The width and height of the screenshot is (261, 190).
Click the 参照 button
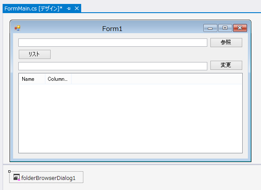pos(226,42)
